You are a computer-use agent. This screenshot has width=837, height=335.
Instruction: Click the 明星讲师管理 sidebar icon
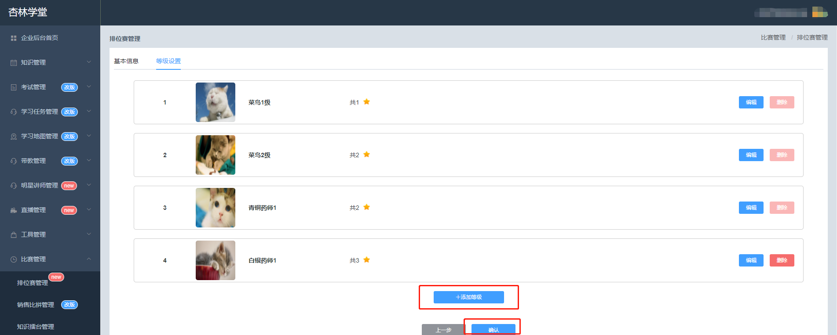[x=14, y=186]
